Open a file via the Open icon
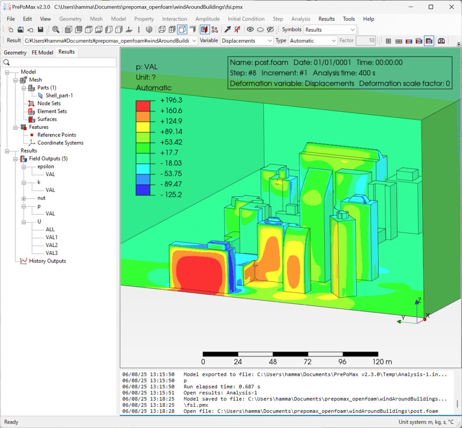Screen dimensions: 462x428 pyautogui.click(x=20, y=30)
